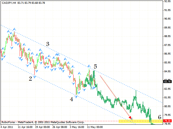This screenshot has height=129, width=173.
Task: Click the green circle marker on the chart
Action: click(85, 85)
